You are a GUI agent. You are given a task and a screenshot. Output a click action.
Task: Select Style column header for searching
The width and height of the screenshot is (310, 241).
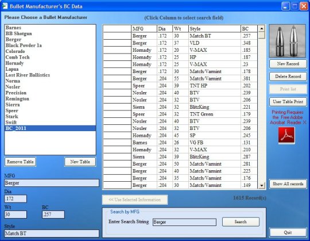[x=215, y=29]
